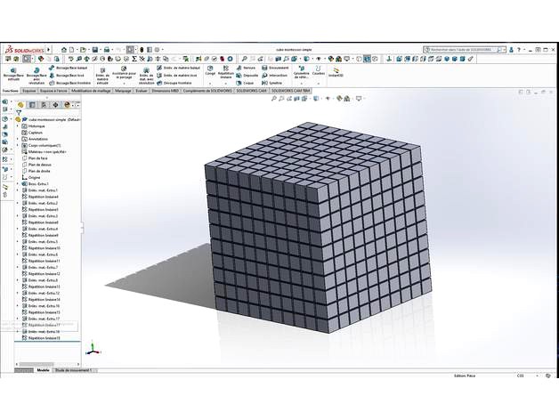Image resolution: width=559 pixels, height=420 pixels.
Task: Open the Compléments de SOLIDWORKS tab
Action: click(x=207, y=91)
